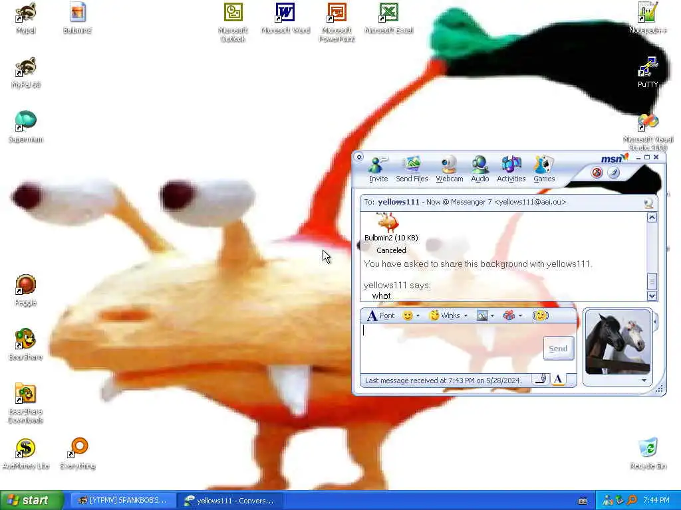Select Microsoft Visual Studio 2008 icon
The width and height of the screenshot is (681, 510).
coord(648,132)
